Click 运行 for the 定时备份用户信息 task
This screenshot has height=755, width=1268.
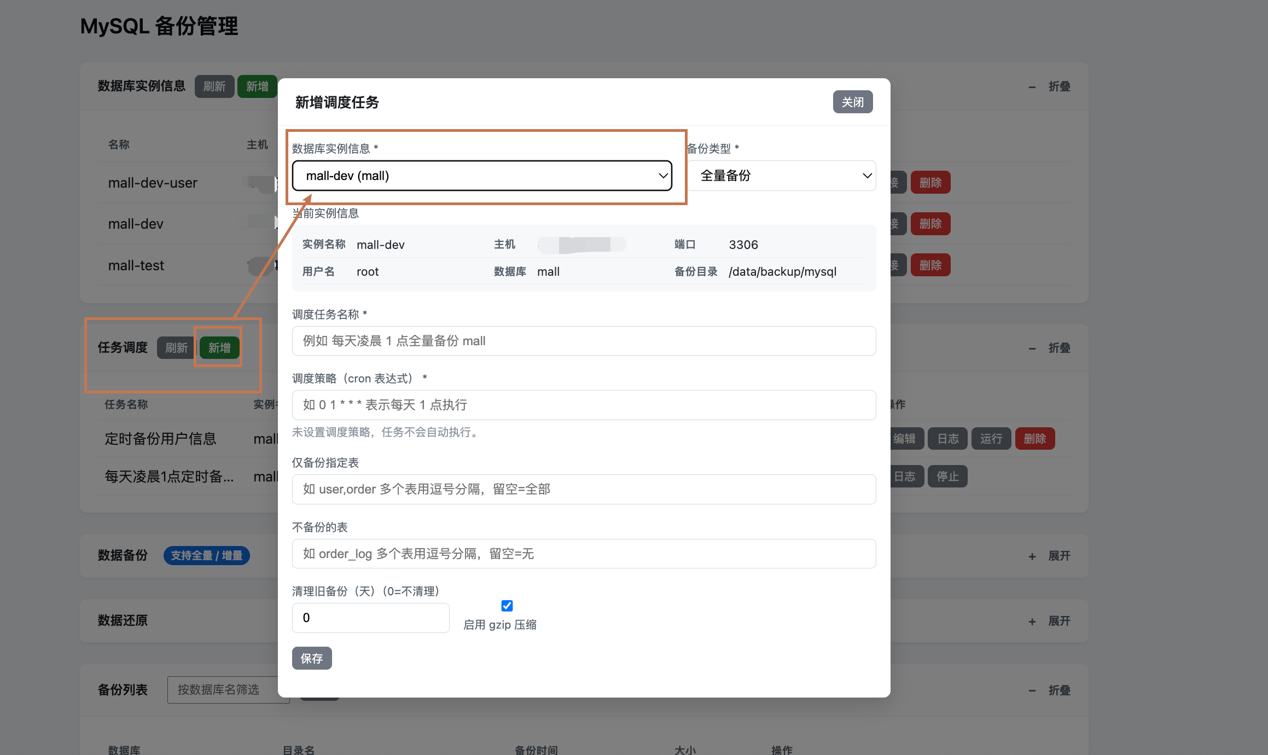pos(991,439)
